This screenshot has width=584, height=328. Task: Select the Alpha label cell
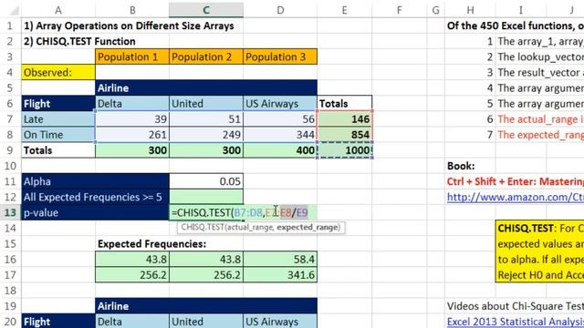click(95, 181)
